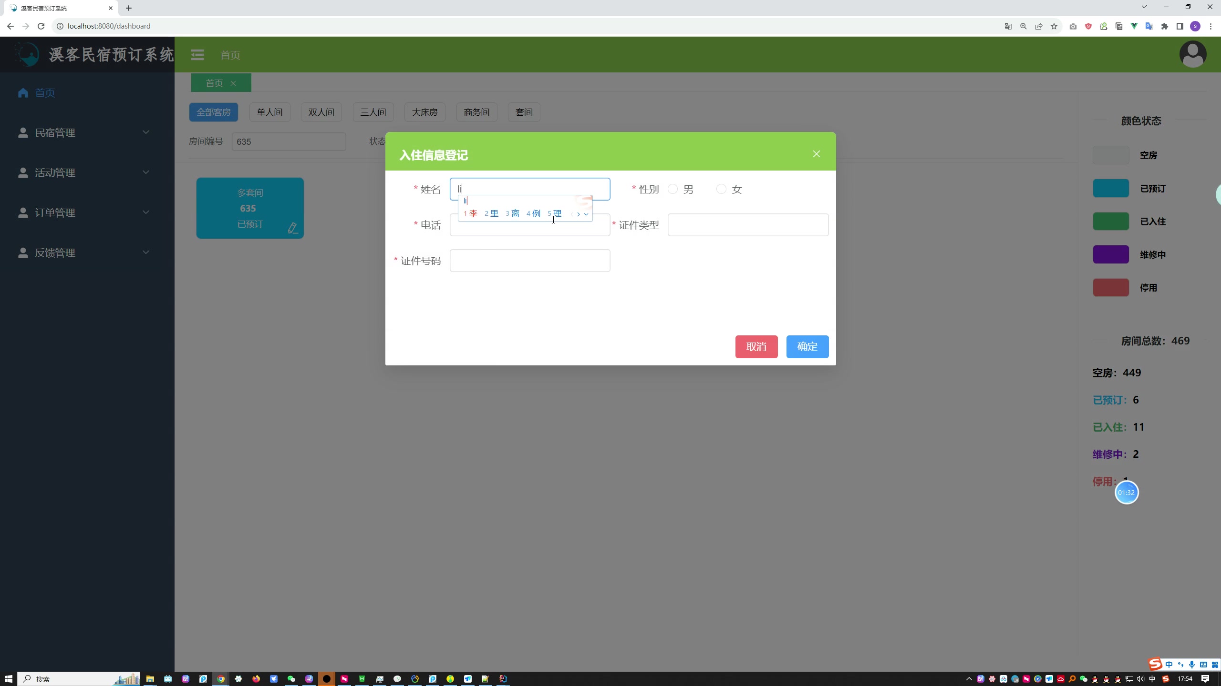This screenshot has height=686, width=1221.
Task: Click the 证件号码 input field
Action: point(529,261)
